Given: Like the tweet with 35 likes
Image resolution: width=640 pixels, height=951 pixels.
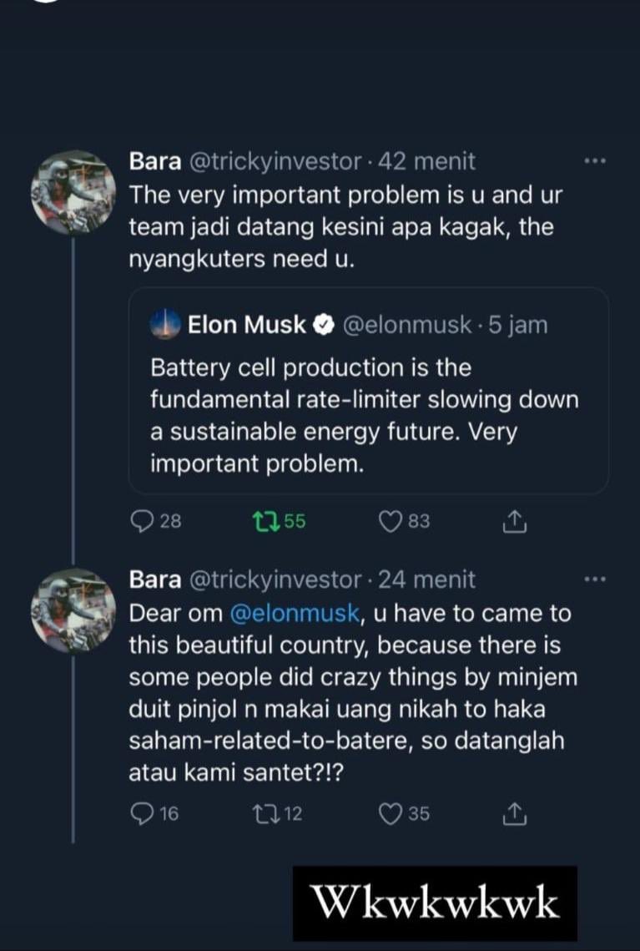Looking at the screenshot, I should tap(391, 812).
